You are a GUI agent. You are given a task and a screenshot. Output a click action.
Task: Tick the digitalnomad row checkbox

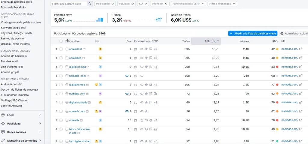click(x=61, y=85)
